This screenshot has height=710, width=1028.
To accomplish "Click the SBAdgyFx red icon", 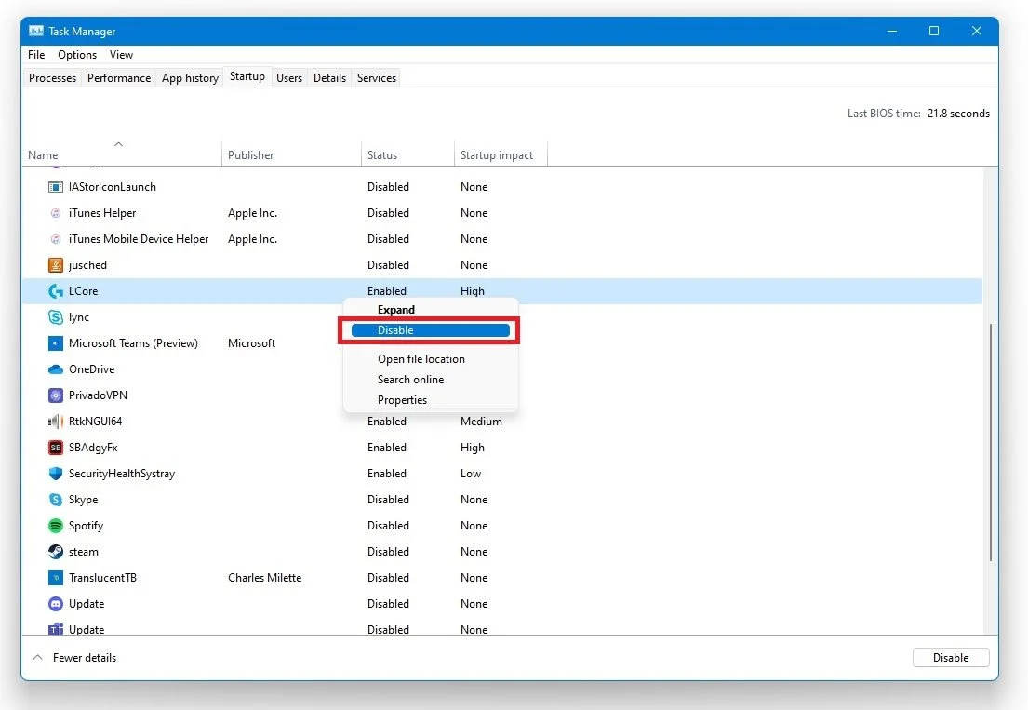I will [x=56, y=447].
